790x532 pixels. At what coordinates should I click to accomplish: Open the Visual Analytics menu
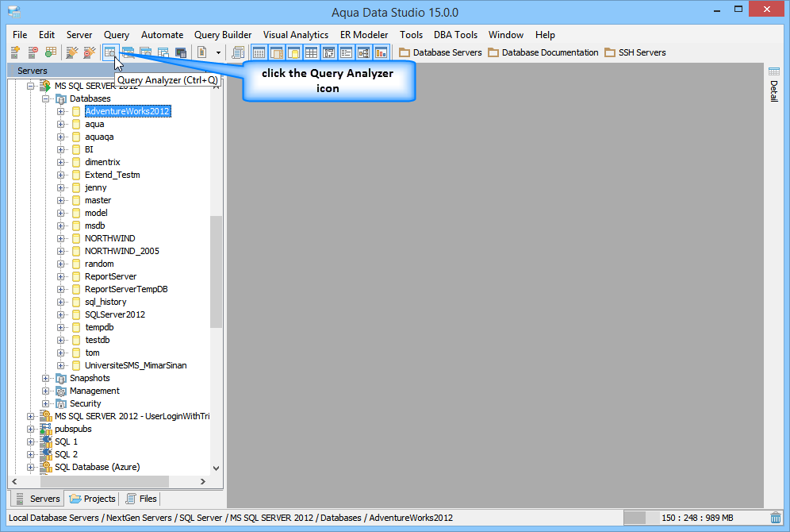[296, 35]
